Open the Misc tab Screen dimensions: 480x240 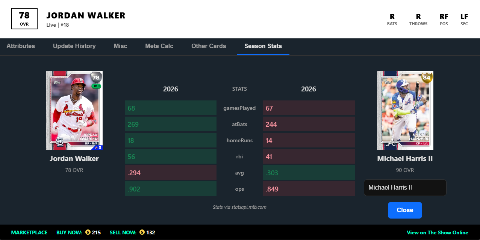pyautogui.click(x=121, y=46)
